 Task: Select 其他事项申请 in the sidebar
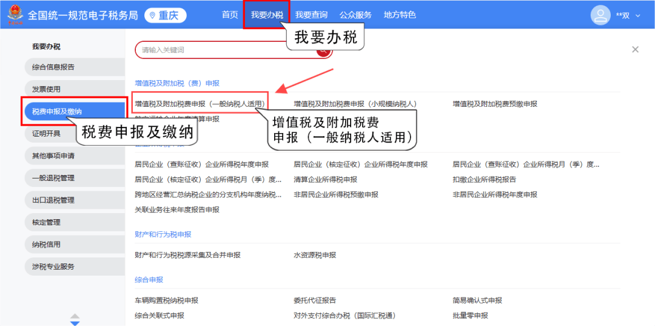tap(75, 156)
